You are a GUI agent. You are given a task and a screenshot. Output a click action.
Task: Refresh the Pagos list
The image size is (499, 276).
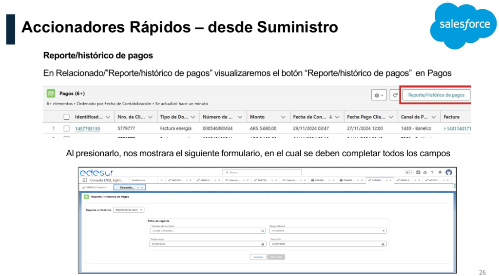coord(394,95)
